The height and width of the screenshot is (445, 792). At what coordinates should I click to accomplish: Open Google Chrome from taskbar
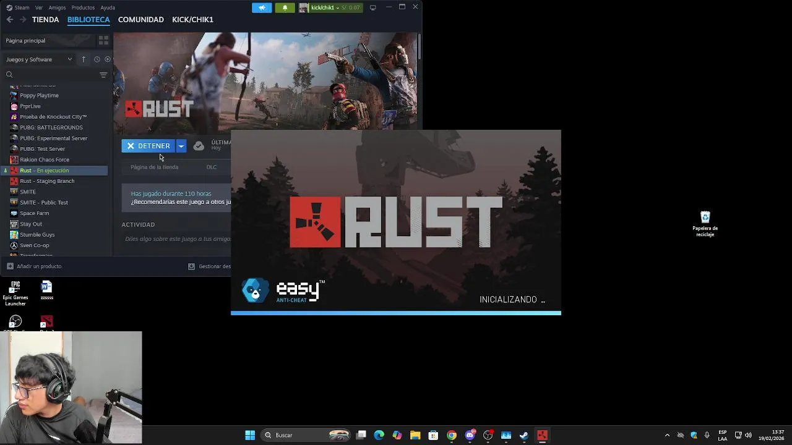[x=452, y=435]
